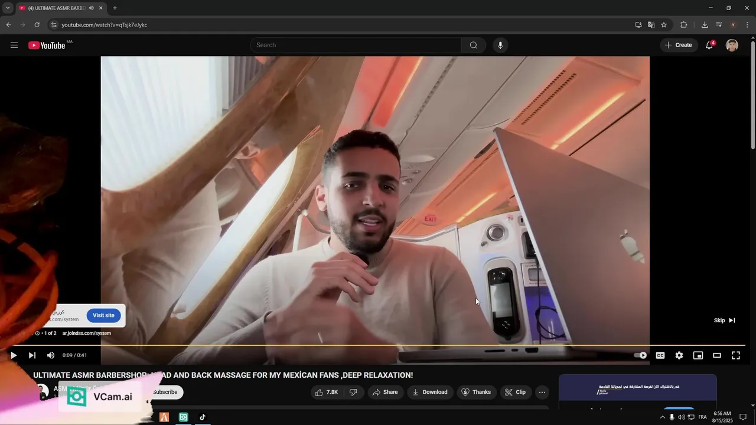Viewport: 756px width, 425px height.
Task: Open more actions three-dot menu
Action: [x=542, y=392]
